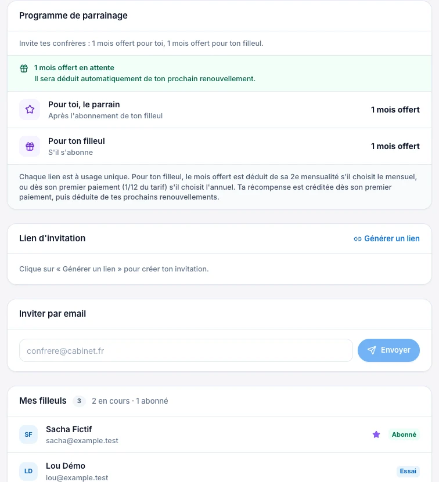This screenshot has width=439, height=482.
Task: Click the Abonné status badge
Action: pos(404,434)
